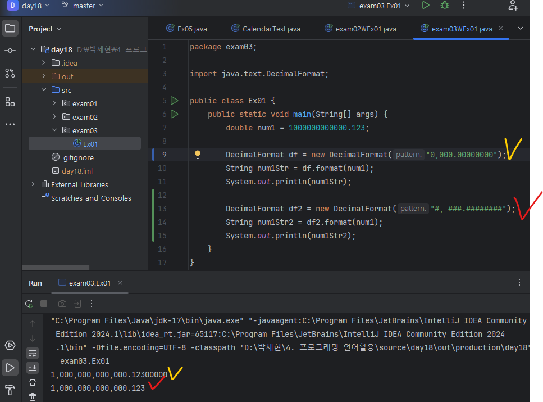Open the Project tool window icon

(10, 29)
